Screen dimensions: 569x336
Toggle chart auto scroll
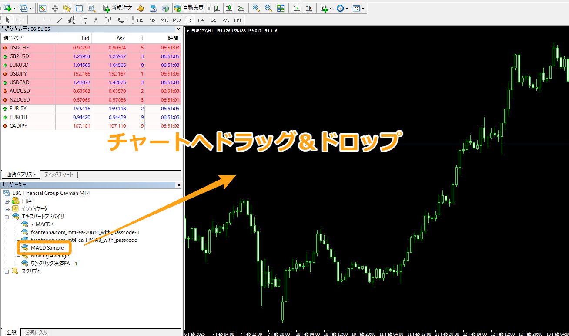tap(296, 8)
